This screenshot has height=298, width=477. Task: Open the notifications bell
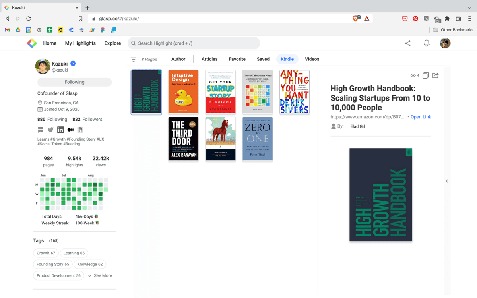tap(427, 43)
